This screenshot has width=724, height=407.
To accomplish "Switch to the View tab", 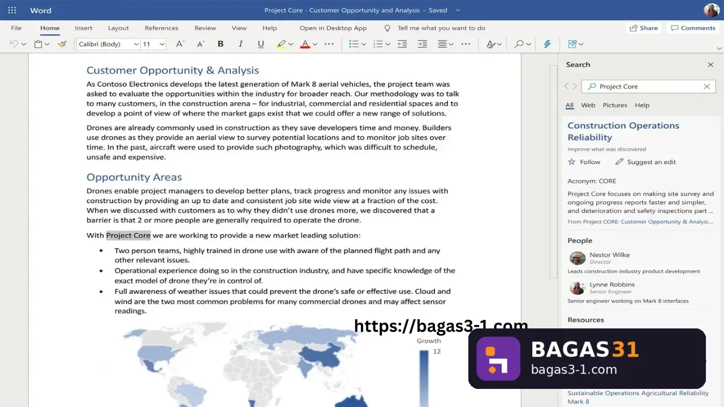I will 239,28.
